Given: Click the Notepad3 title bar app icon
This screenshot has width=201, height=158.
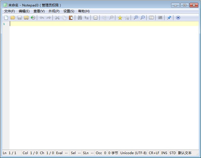Looking at the screenshot, I should tap(5, 5).
